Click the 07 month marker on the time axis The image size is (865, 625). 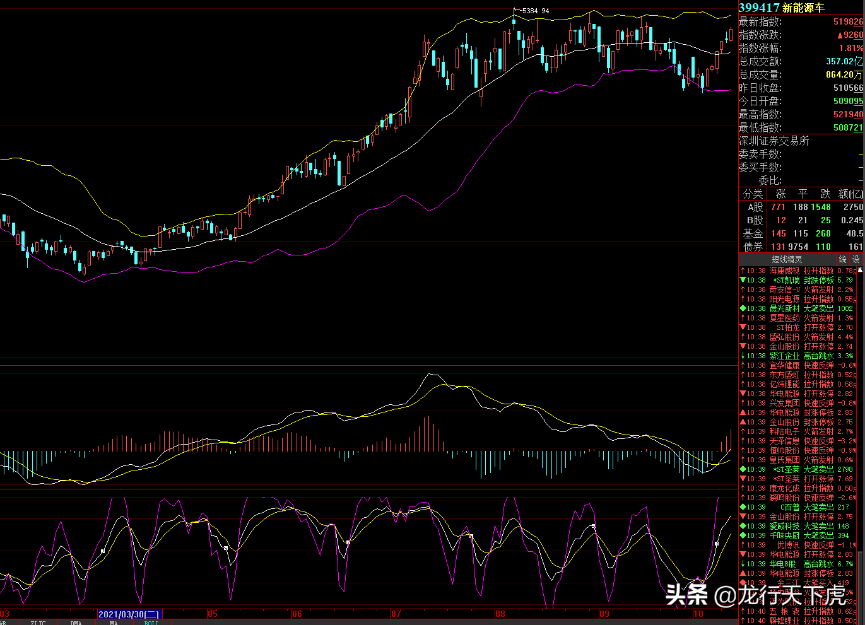(x=396, y=614)
